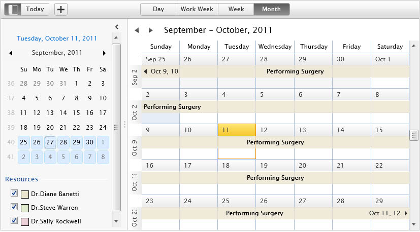Show next month in the mini calendar

(x=104, y=53)
